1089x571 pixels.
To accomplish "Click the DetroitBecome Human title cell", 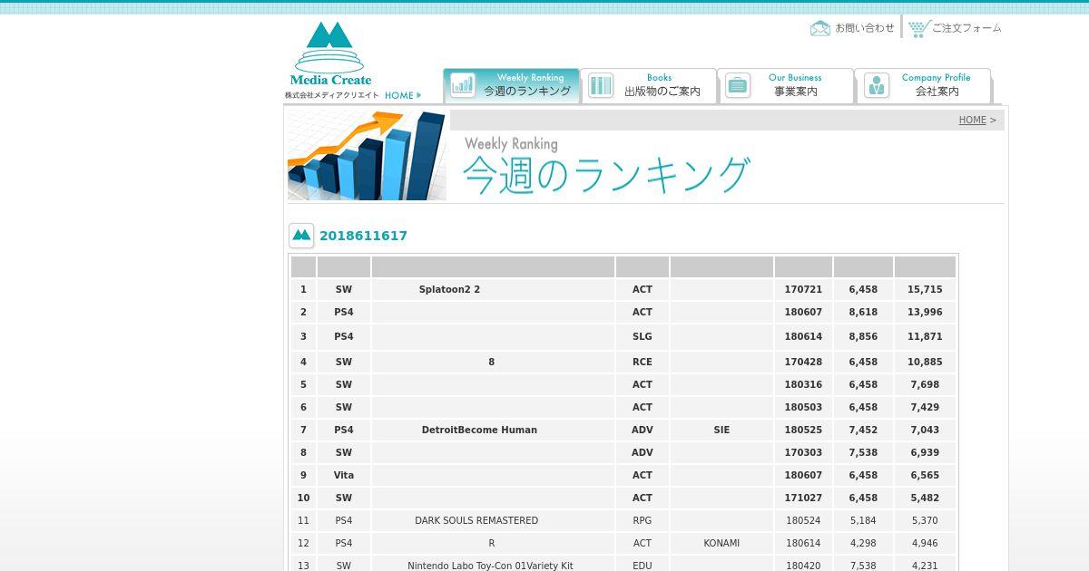I will [493, 430].
